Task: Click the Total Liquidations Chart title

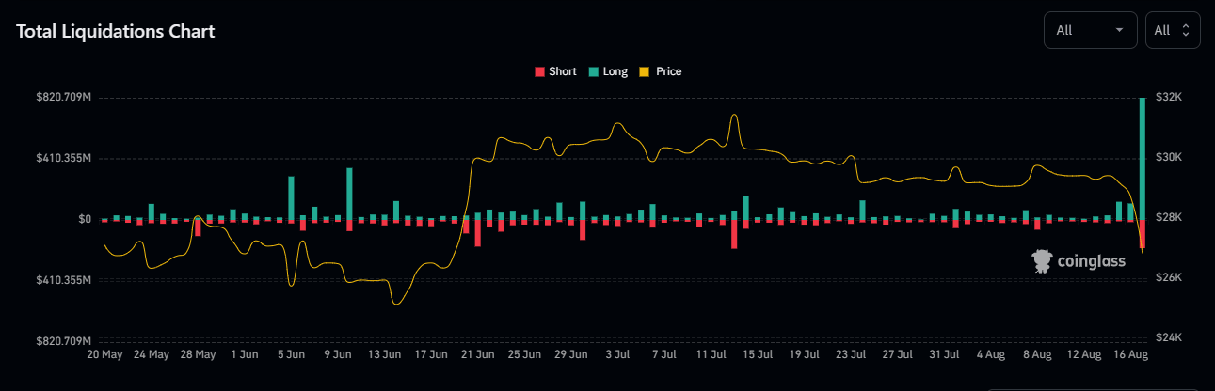Action: [116, 31]
